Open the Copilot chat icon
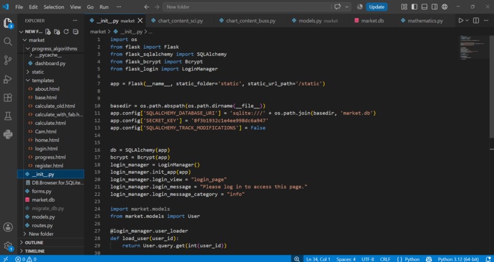The height and width of the screenshot is (262, 494). tap(338, 7)
